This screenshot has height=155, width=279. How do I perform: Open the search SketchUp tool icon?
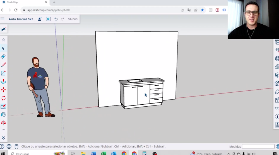(3, 29)
